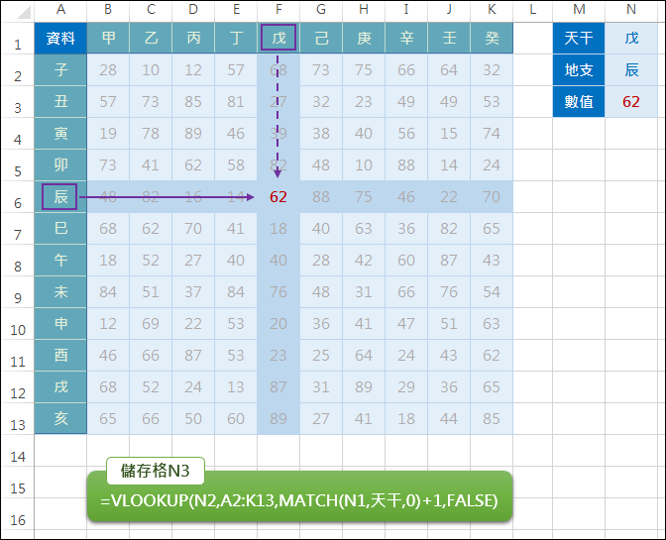Select column L header
Viewport: 666px width, 540px height.
click(532, 10)
